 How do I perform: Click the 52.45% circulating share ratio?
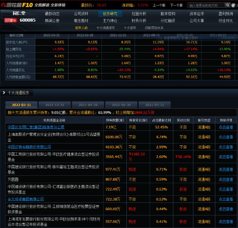point(161,127)
